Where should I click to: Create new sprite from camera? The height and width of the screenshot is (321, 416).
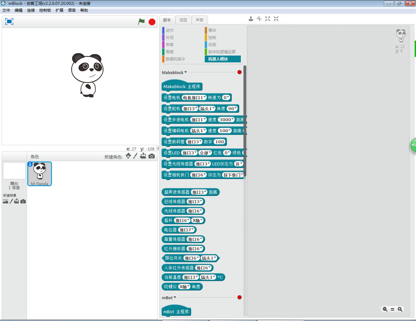(x=151, y=156)
